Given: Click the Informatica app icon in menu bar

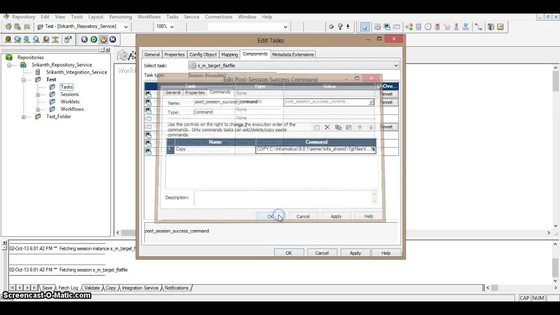Looking at the screenshot, I should (x=6, y=17).
